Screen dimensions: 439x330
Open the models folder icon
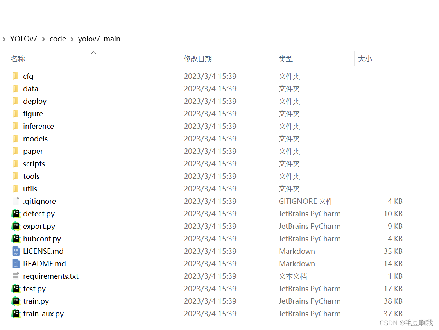tap(15, 139)
